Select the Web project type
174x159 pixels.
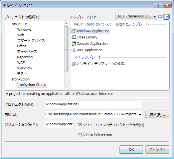[21, 35]
